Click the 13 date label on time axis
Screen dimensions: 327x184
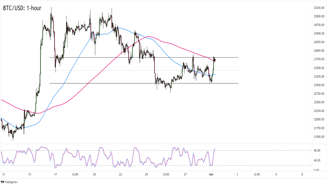(3, 174)
